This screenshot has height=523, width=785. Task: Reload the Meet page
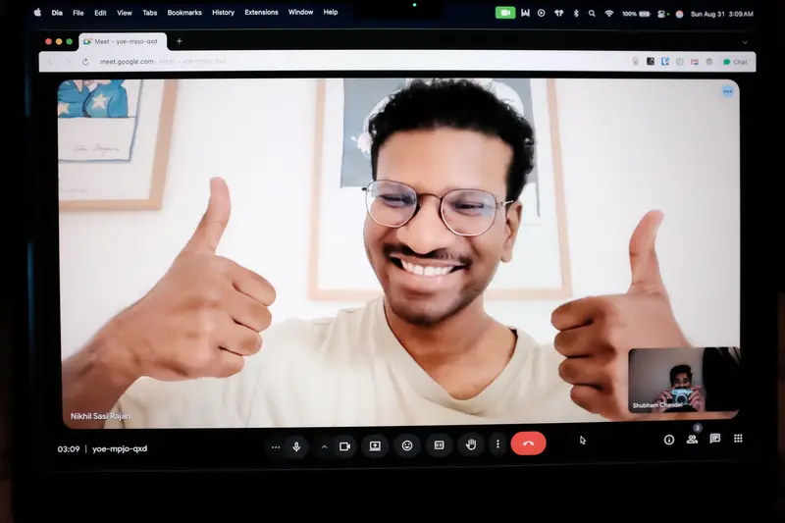(85, 62)
